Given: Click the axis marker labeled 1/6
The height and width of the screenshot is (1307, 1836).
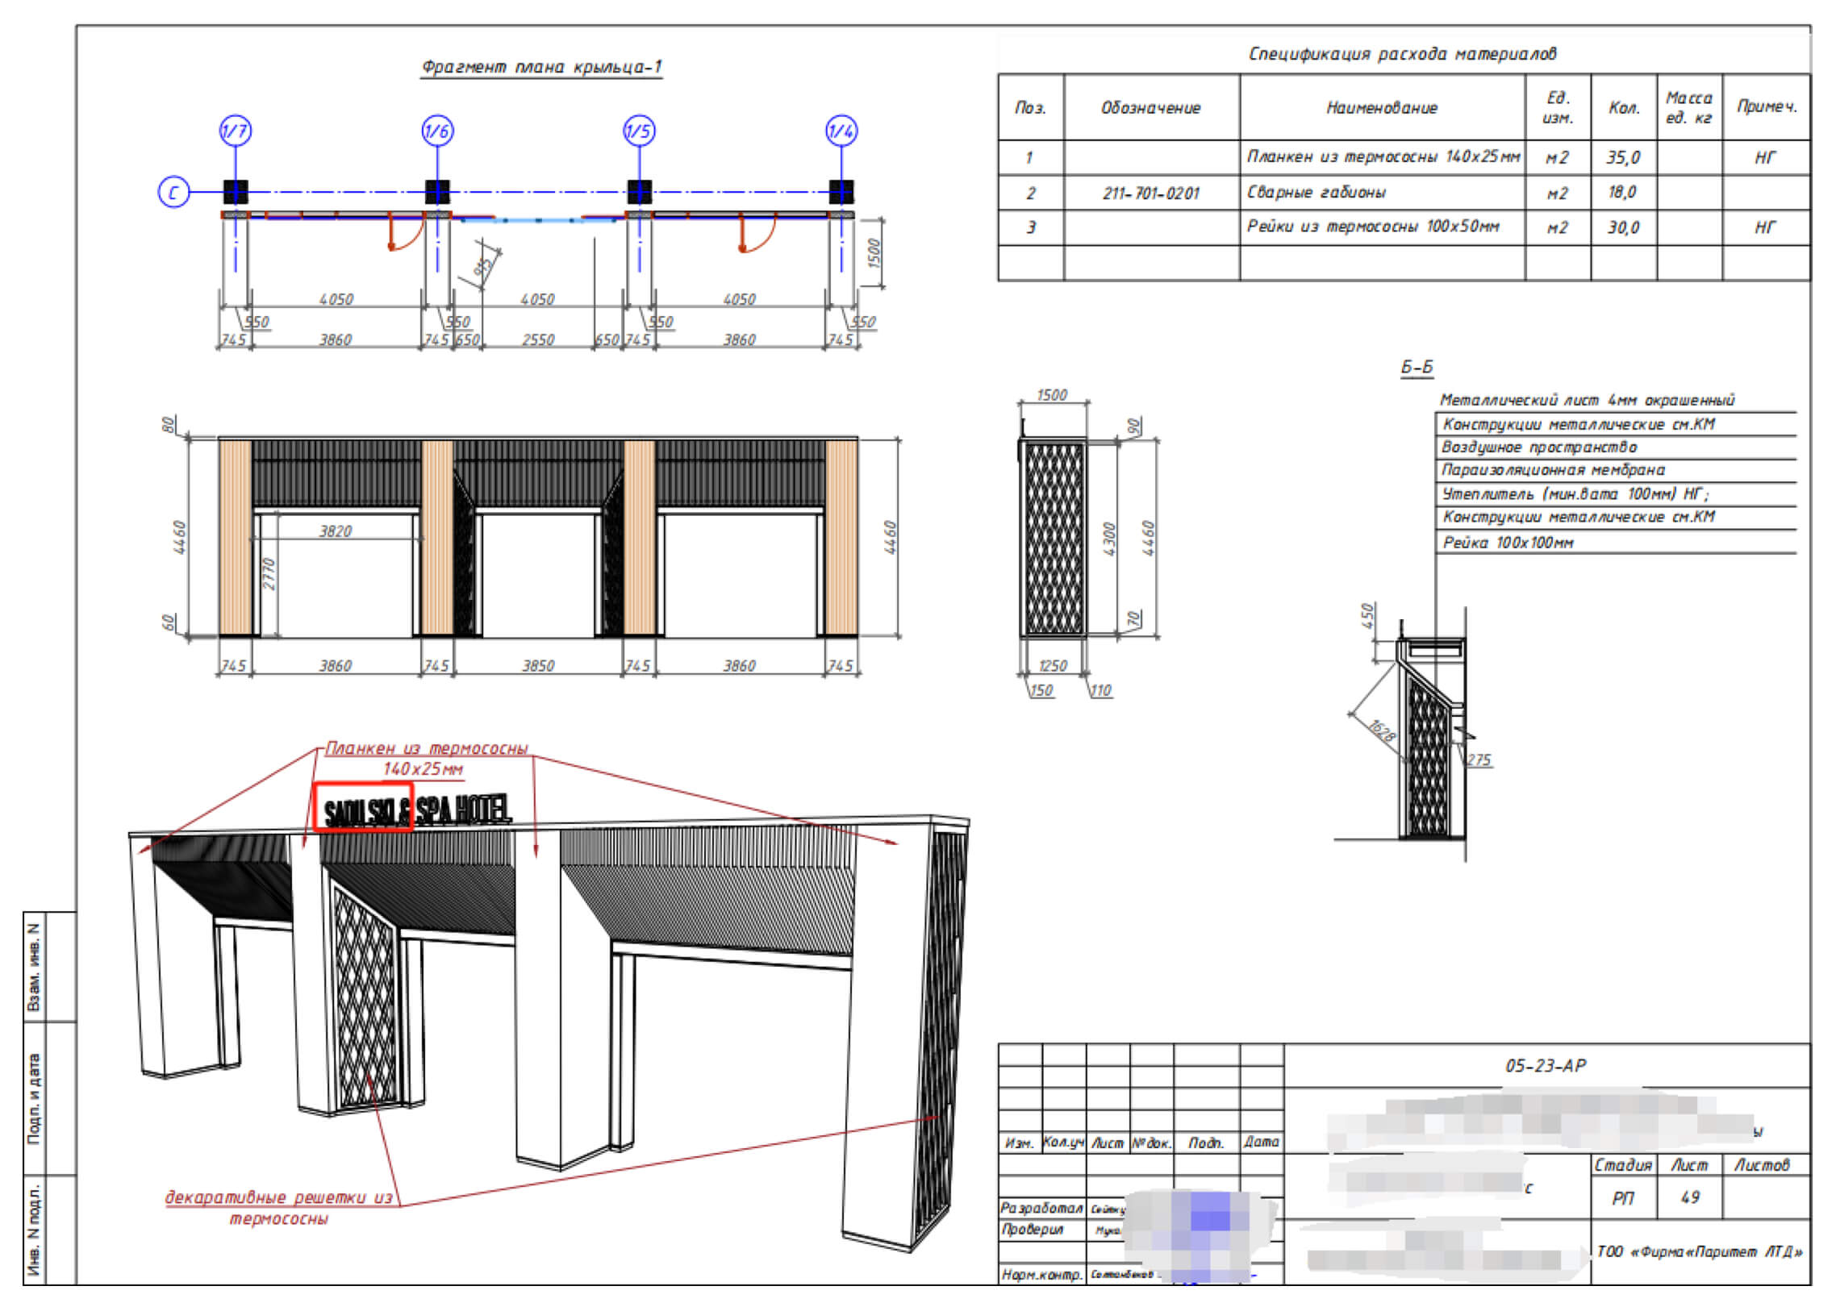Looking at the screenshot, I should pos(437,131).
